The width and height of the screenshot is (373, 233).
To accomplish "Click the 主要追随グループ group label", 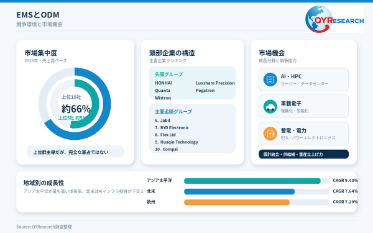I will pyautogui.click(x=173, y=111).
